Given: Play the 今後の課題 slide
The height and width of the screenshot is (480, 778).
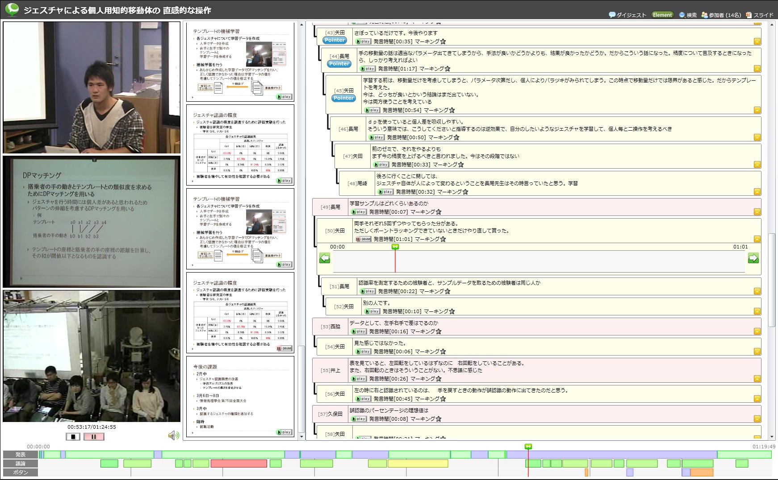Looking at the screenshot, I should pos(284,432).
